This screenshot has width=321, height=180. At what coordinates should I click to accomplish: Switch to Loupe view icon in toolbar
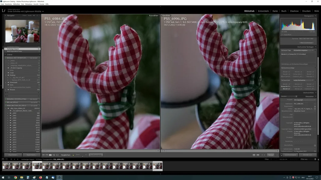click(47, 155)
